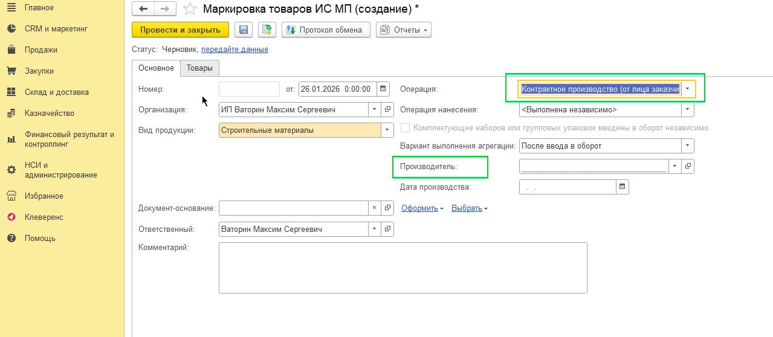Toggle Комплектующие наборов checkbox
This screenshot has height=337, width=773.
coord(406,128)
